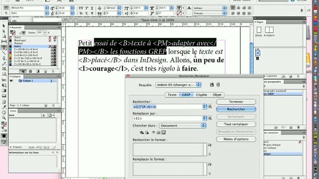Click the Rechercher button

point(236,109)
